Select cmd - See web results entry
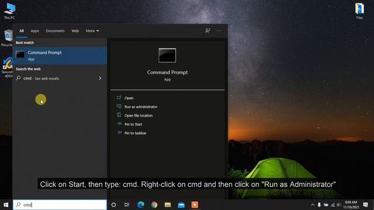This screenshot has width=374, height=210. [60, 78]
